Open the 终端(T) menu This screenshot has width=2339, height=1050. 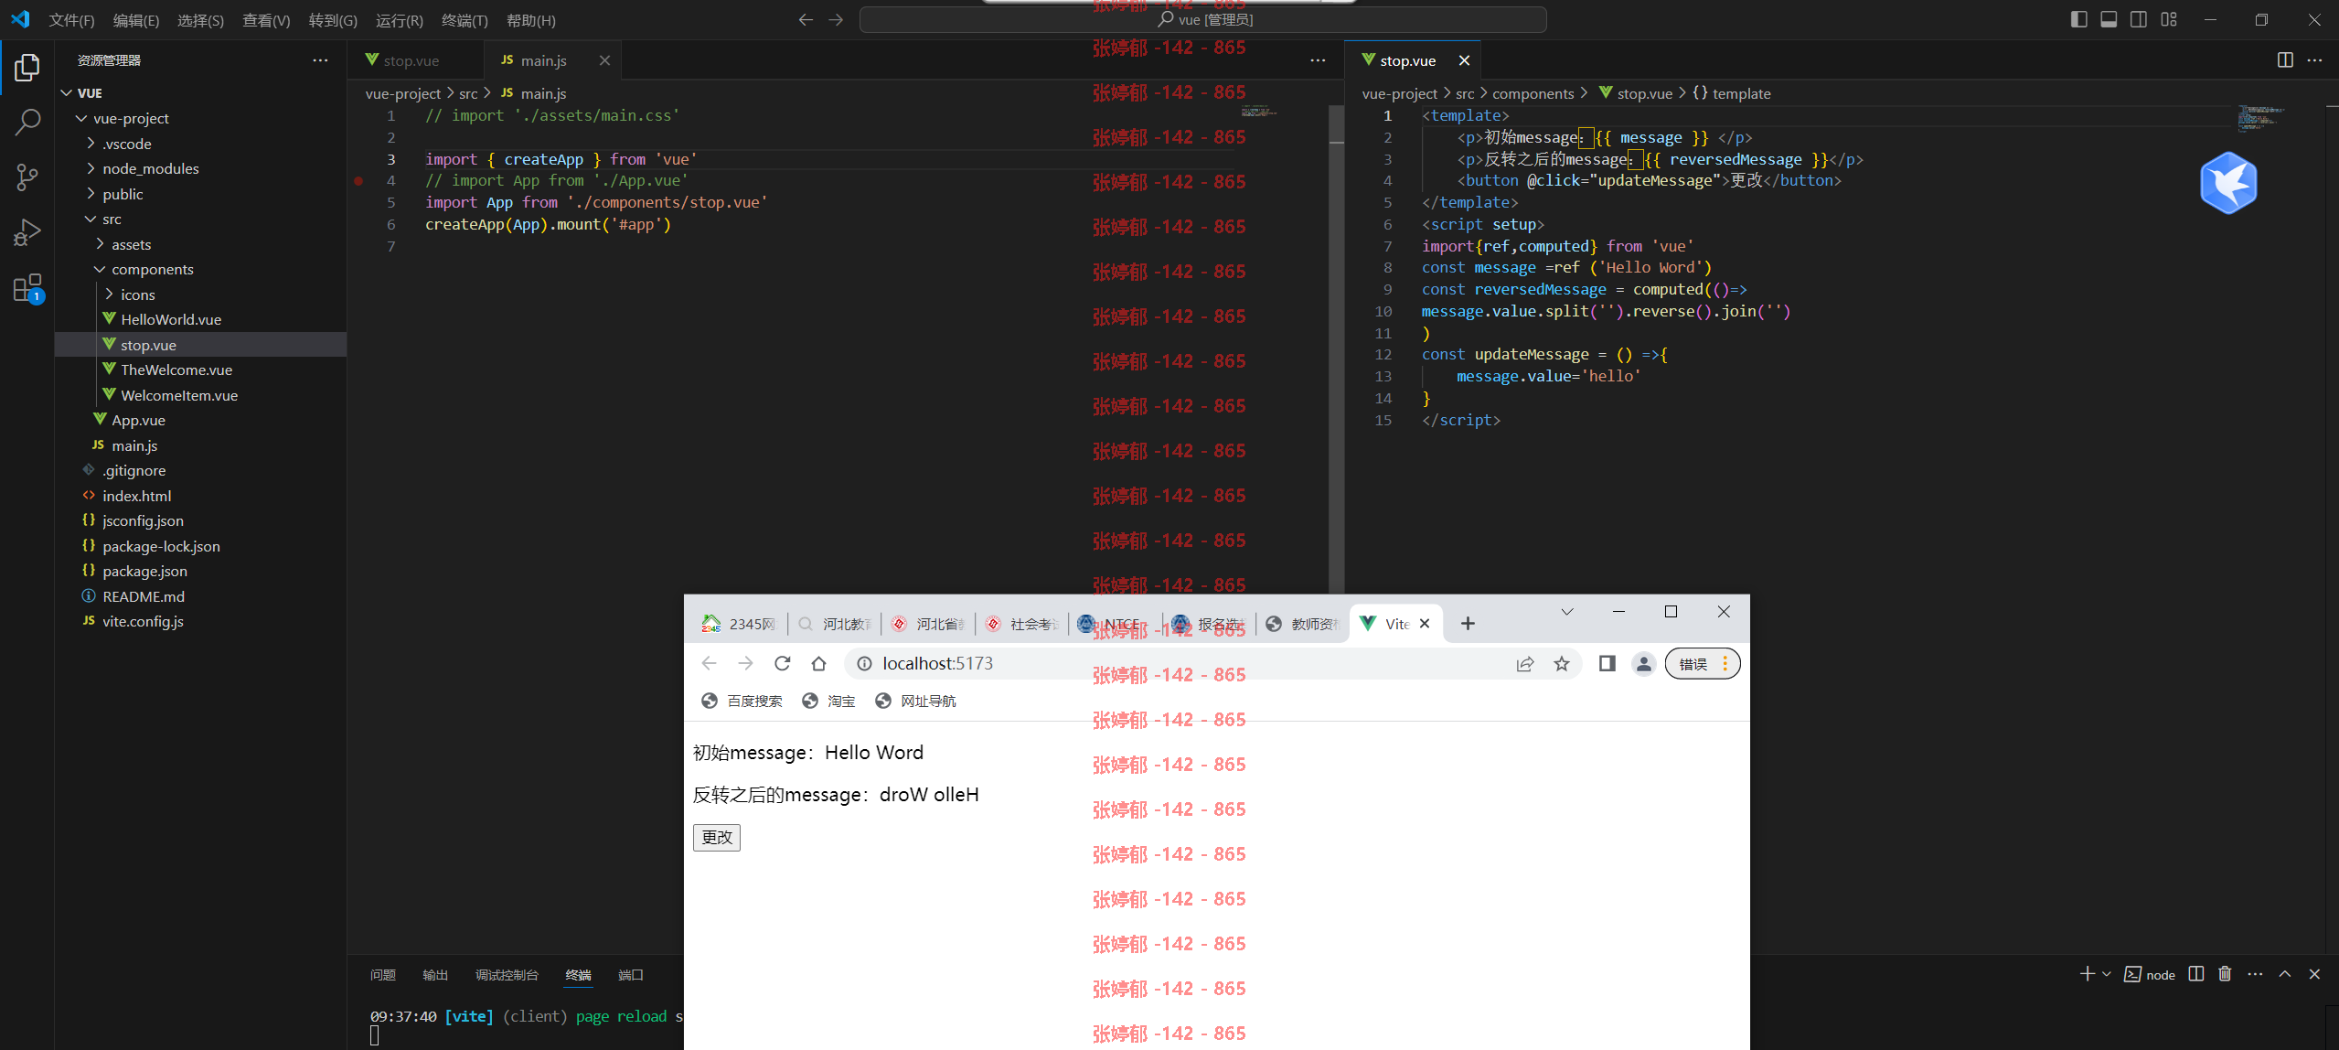coord(465,20)
